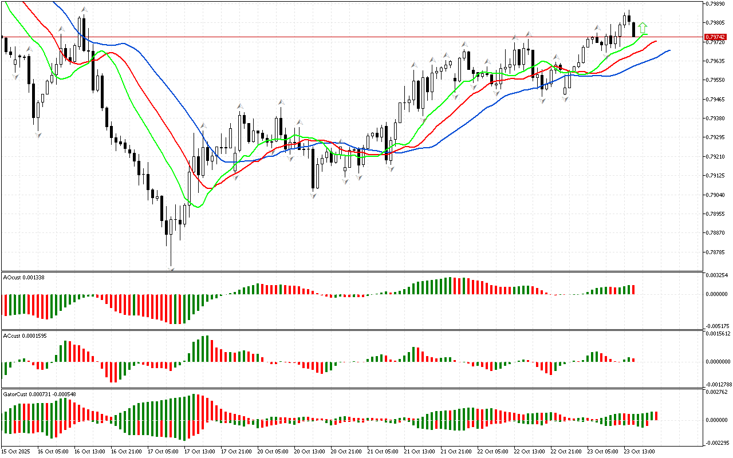
Task: Click the up fractal above the 17 Oct 13:00 candle
Action: tap(203, 124)
